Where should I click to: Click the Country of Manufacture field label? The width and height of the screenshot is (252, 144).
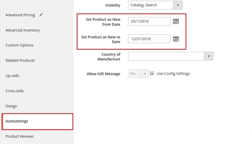[109, 57]
